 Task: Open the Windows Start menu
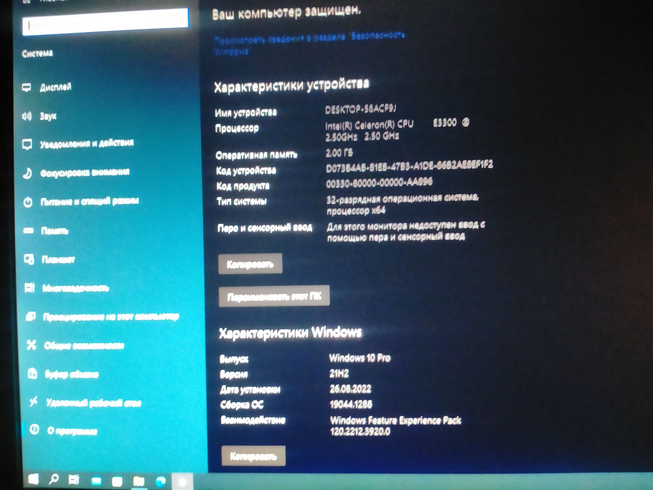pos(33,479)
